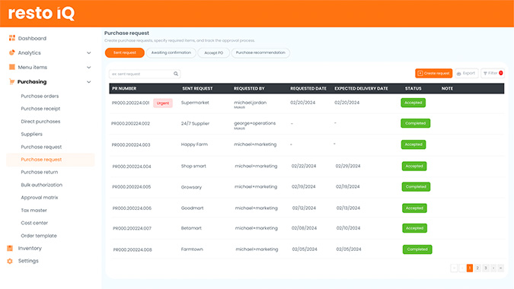Focus the sent request search field
514x289 pixels.
(x=145, y=74)
